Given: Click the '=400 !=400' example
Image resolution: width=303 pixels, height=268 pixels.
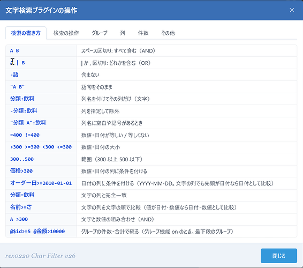Looking at the screenshot, I should point(25,135).
